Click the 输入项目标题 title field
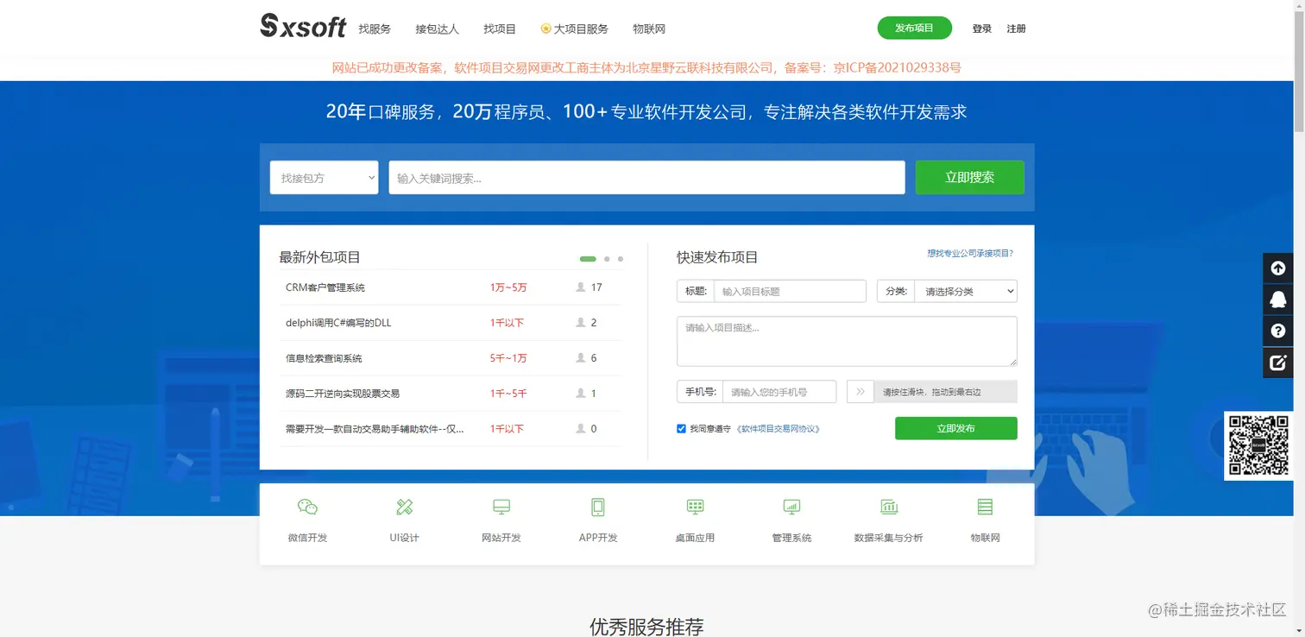Viewport: 1305px width, 637px height. [790, 292]
